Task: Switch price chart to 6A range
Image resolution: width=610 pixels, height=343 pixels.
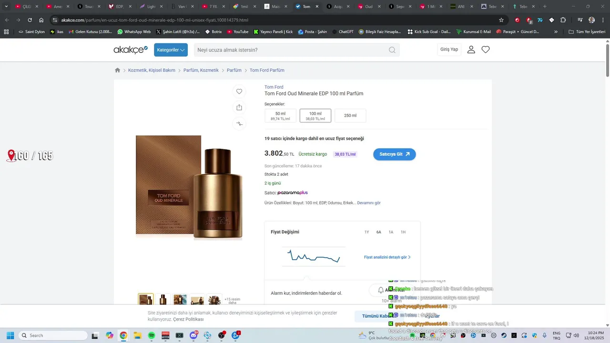Action: 379,232
